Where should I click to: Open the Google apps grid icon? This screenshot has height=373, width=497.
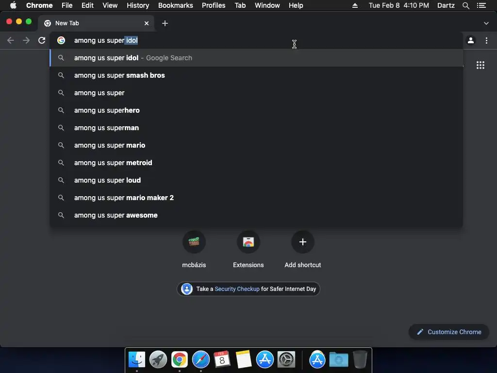480,65
